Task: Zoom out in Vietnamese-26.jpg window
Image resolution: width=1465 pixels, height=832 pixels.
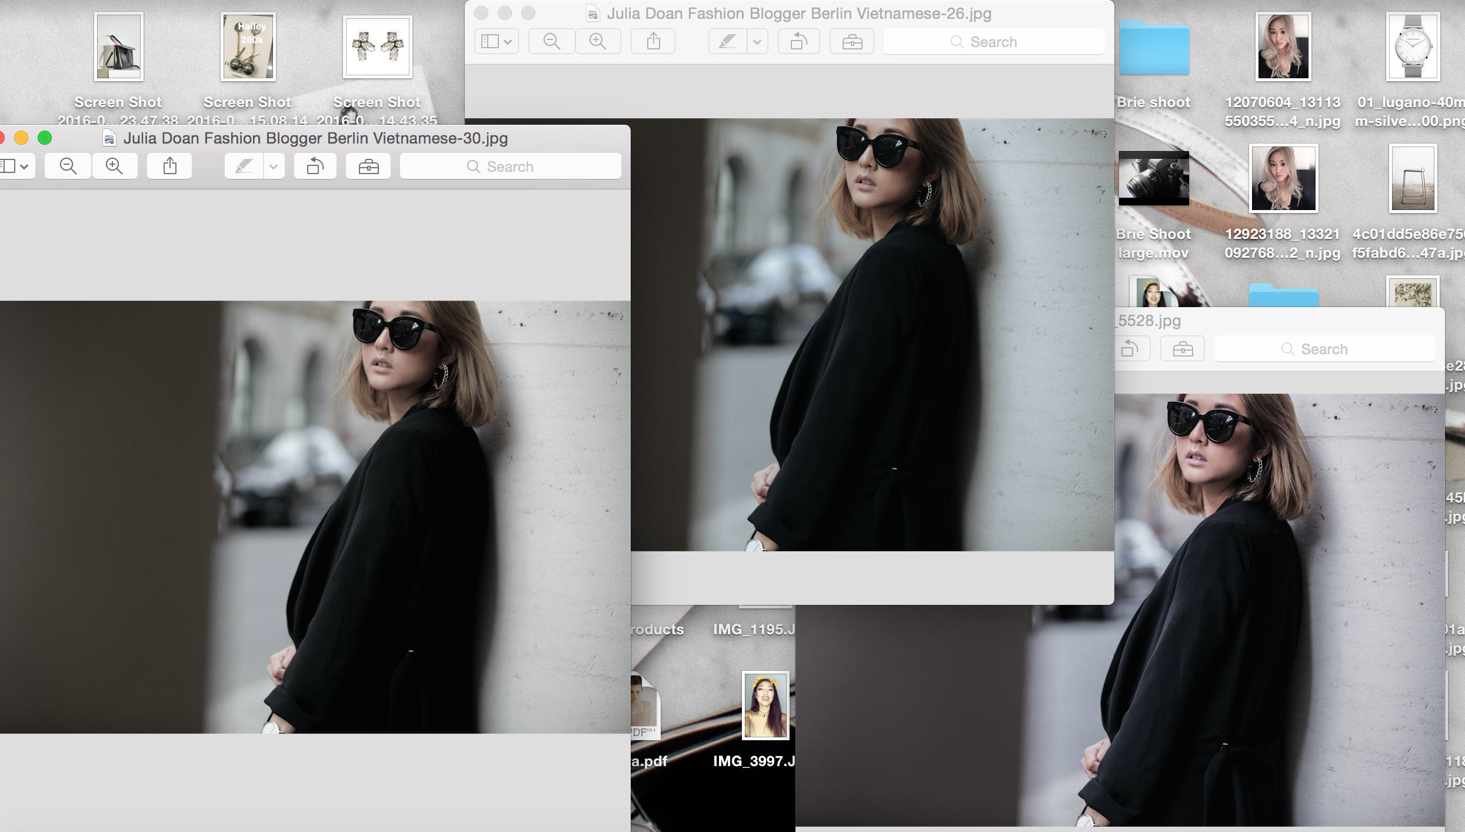Action: 551,42
